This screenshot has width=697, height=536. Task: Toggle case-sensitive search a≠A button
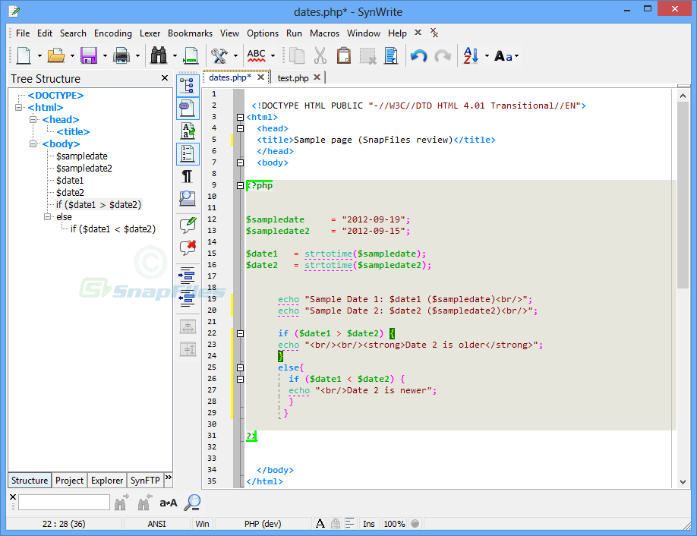(168, 503)
